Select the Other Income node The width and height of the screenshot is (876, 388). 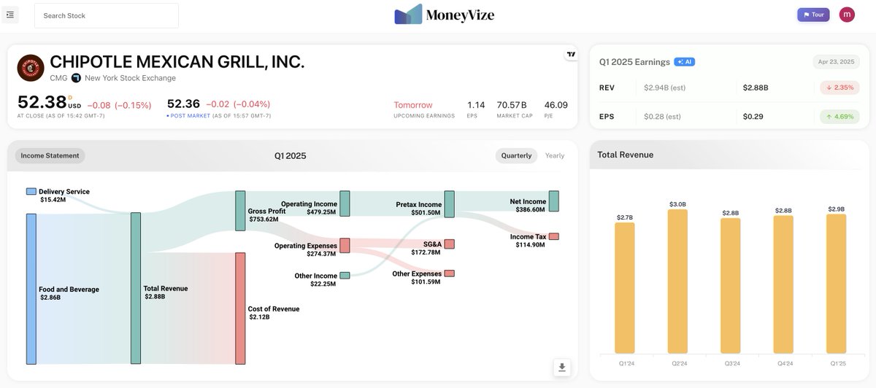coord(345,276)
